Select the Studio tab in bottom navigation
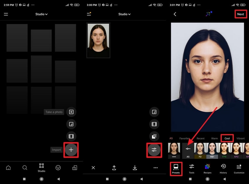This screenshot has height=184, width=249. coord(41,168)
